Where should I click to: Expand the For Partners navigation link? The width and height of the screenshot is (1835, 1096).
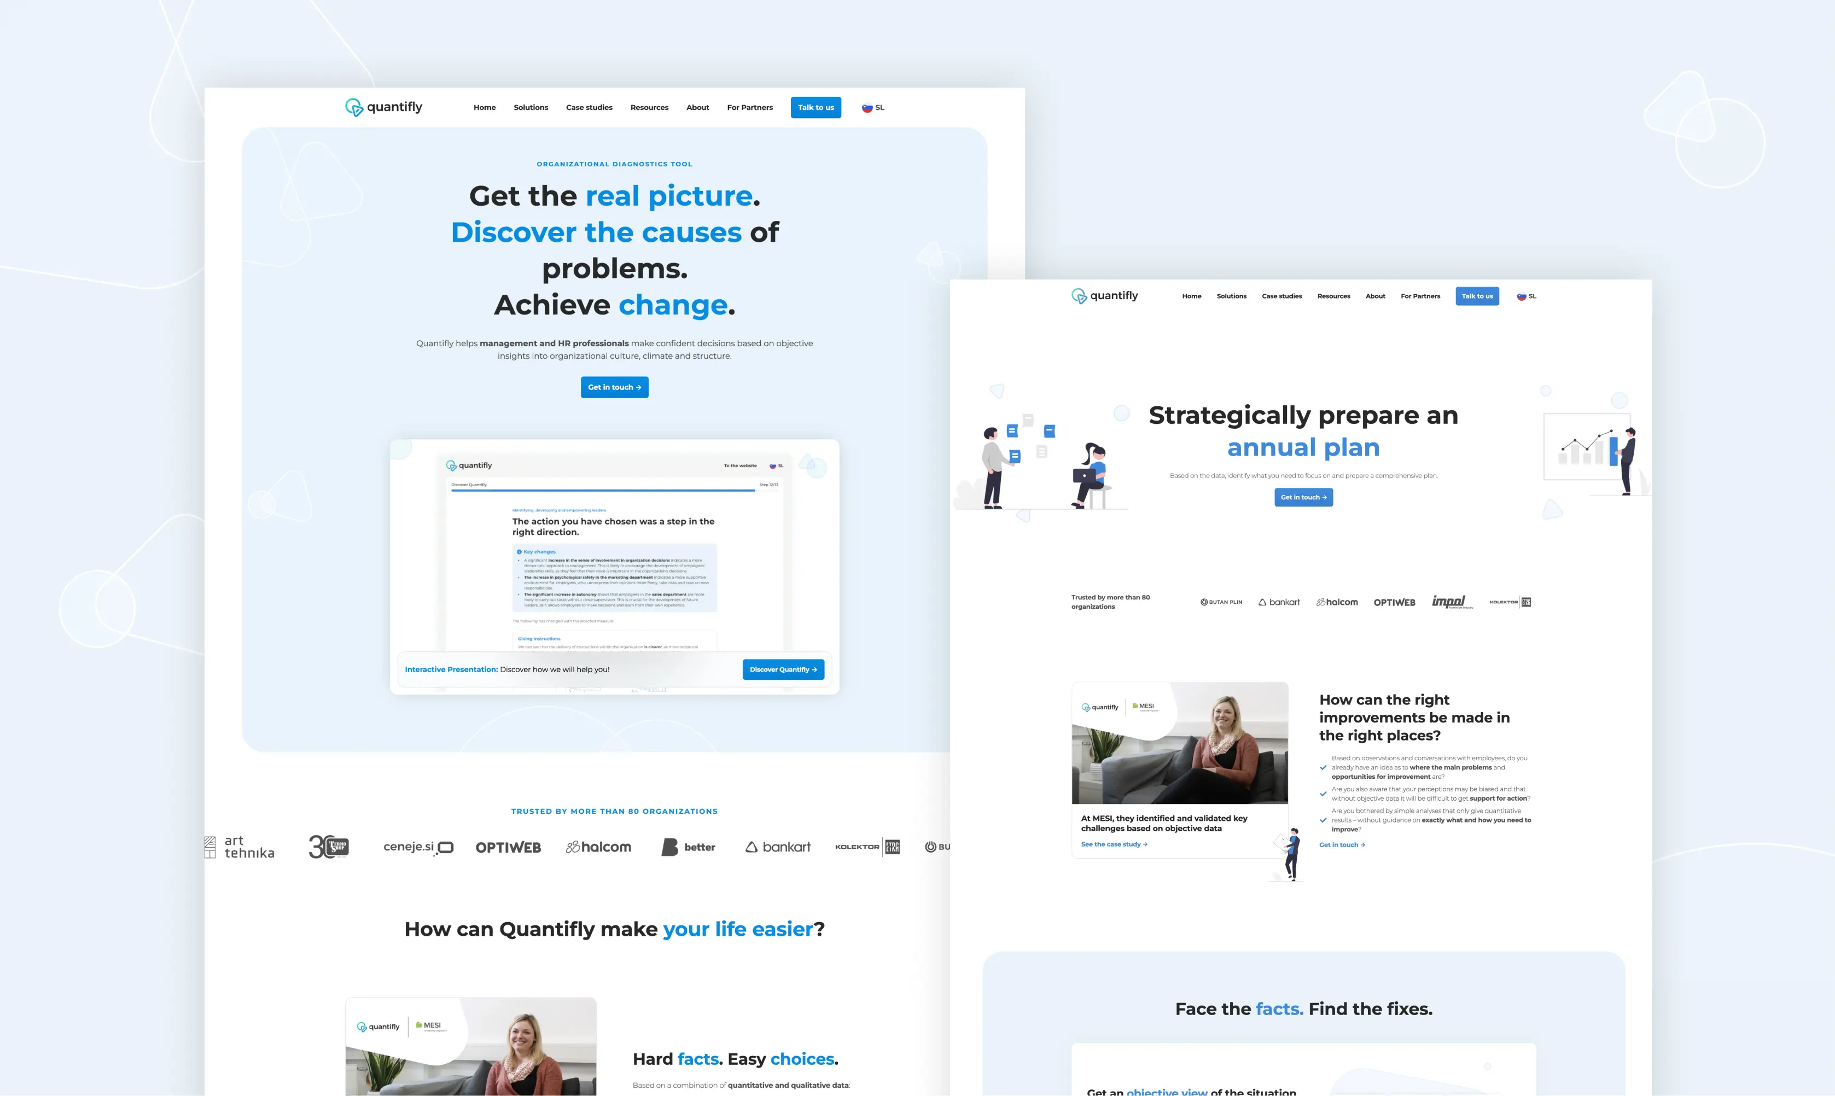tap(750, 107)
